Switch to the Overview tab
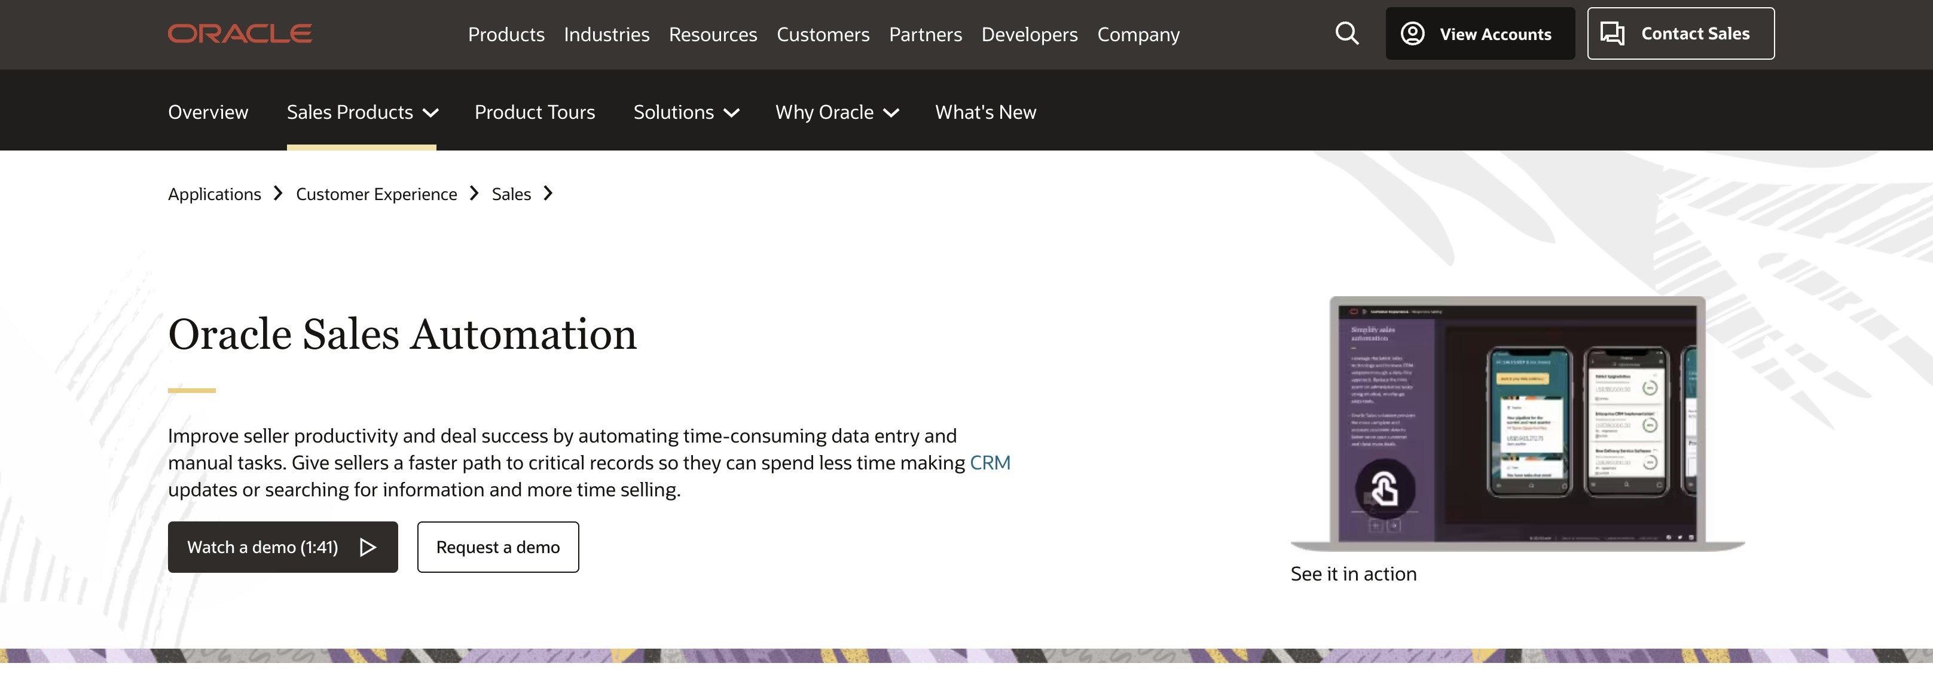 (208, 112)
